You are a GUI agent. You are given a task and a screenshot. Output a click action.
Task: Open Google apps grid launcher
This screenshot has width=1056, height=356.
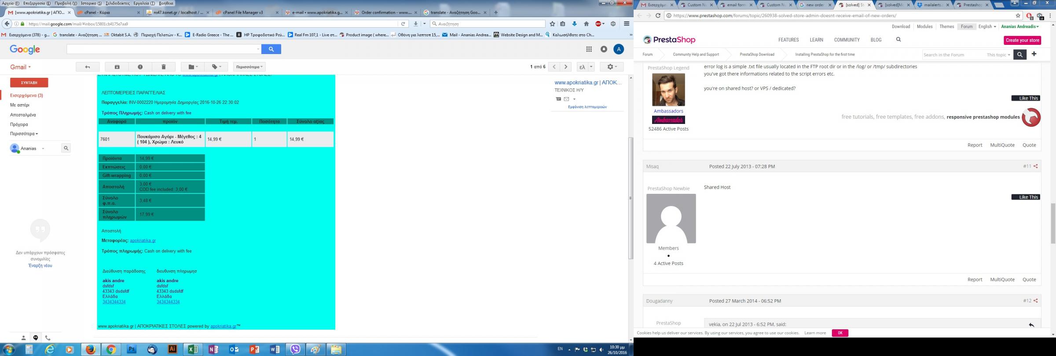[589, 49]
